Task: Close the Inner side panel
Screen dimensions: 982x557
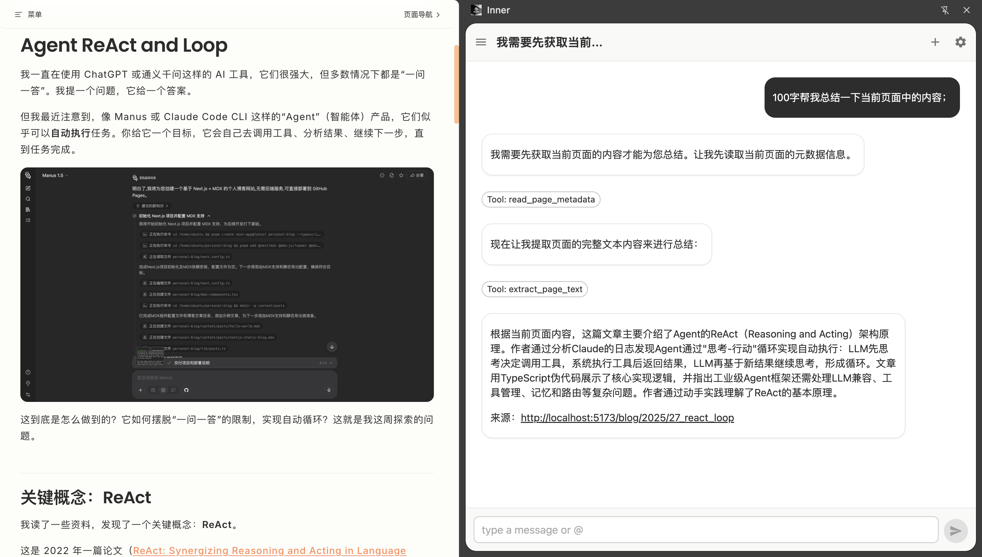Action: pyautogui.click(x=966, y=10)
